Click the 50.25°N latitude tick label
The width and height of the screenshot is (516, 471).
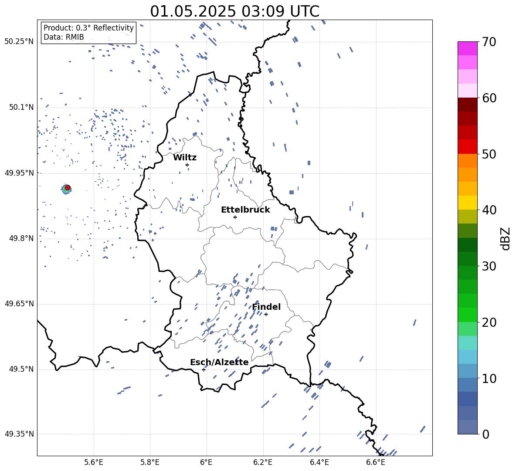point(19,41)
